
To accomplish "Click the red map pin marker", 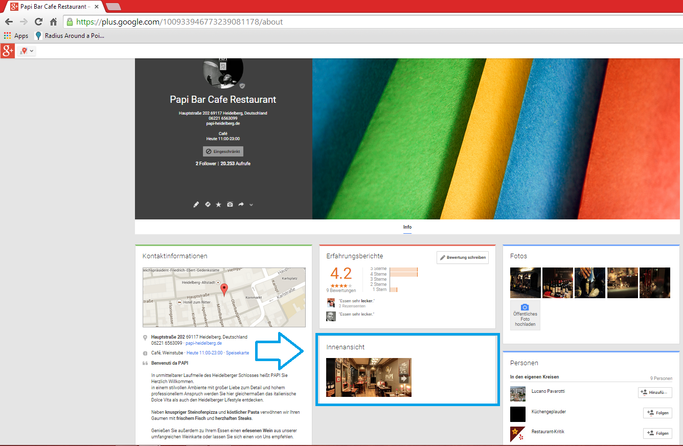I will [x=224, y=290].
